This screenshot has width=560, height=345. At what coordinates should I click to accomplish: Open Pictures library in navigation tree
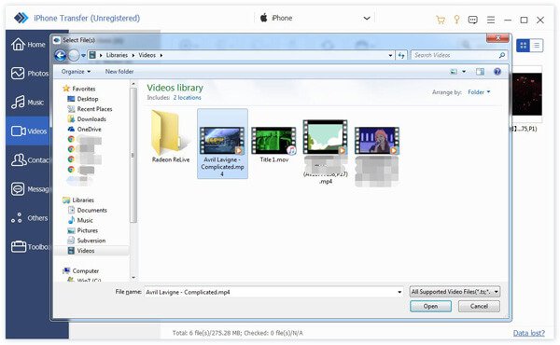pos(87,230)
